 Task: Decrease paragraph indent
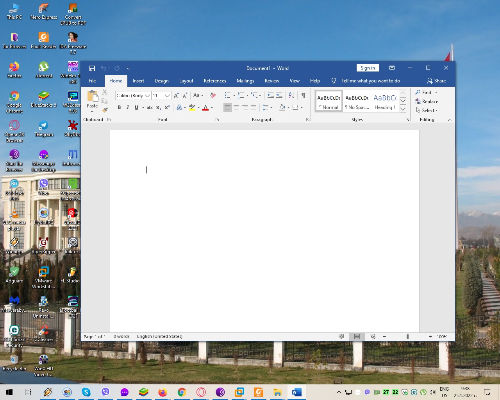pos(271,95)
